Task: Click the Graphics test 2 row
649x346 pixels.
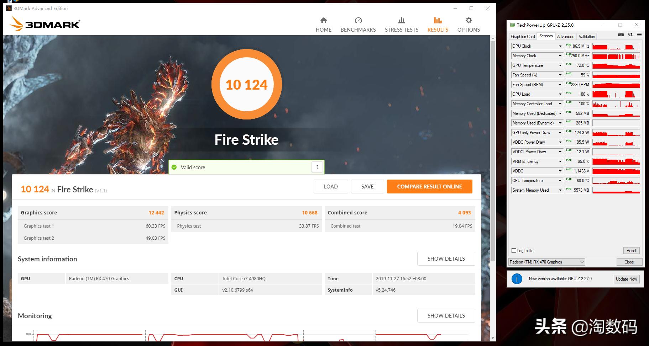Action: [x=93, y=238]
